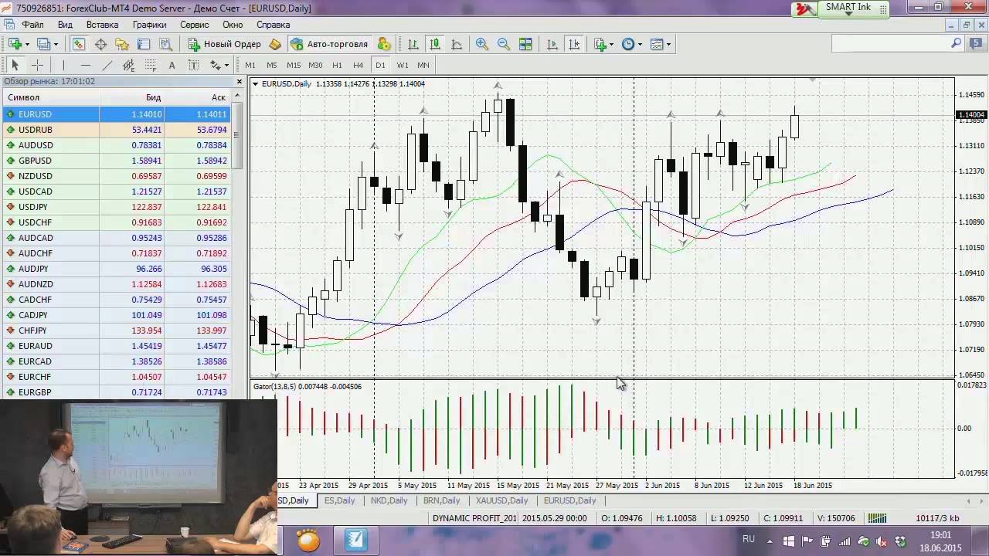Switch to W1 timeframe

click(403, 66)
